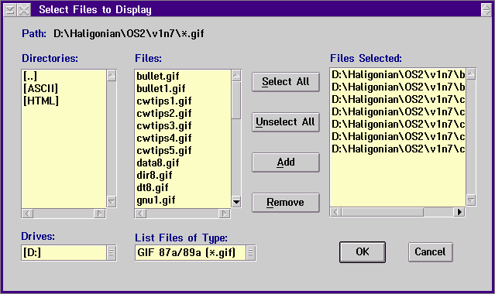
Task: Confirm the dialog with OK
Action: click(363, 252)
